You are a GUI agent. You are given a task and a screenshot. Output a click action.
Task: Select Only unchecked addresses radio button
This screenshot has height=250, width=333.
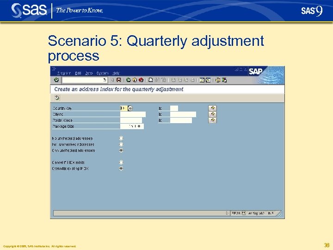point(121,150)
